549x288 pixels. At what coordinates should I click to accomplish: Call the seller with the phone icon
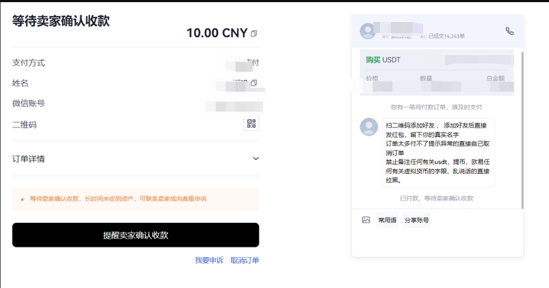click(x=510, y=31)
